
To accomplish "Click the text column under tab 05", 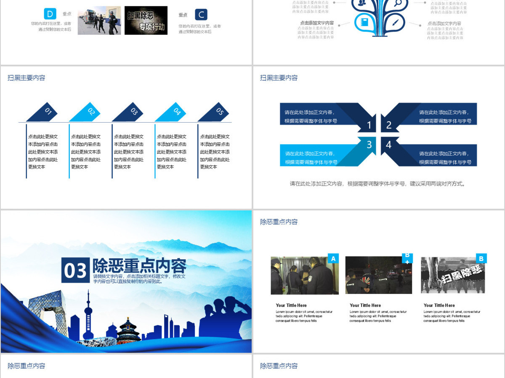I will click(x=215, y=152).
